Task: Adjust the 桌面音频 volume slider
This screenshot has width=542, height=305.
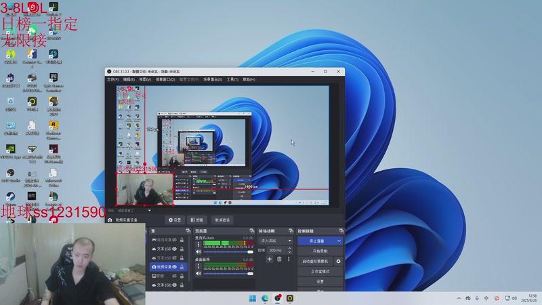Action: click(x=228, y=274)
